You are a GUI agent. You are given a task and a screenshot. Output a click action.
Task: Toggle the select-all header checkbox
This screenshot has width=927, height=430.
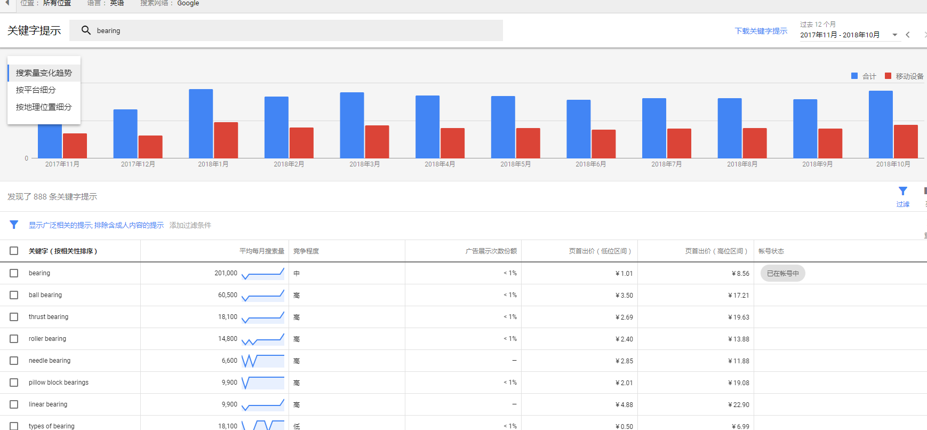[14, 251]
